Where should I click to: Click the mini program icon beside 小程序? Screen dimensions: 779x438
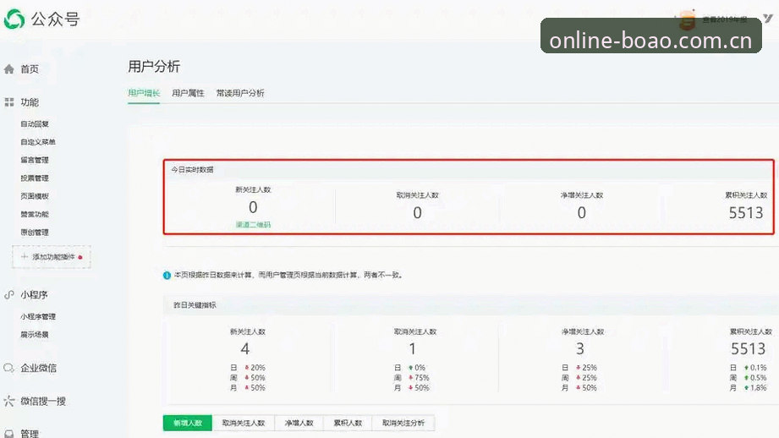(9, 294)
